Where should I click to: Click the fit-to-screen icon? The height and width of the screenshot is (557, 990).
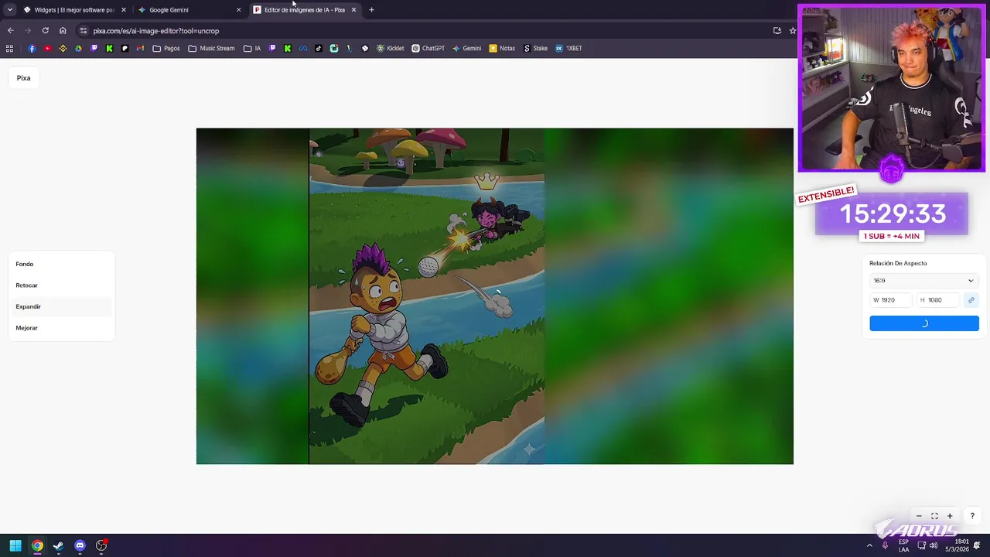[x=934, y=516]
